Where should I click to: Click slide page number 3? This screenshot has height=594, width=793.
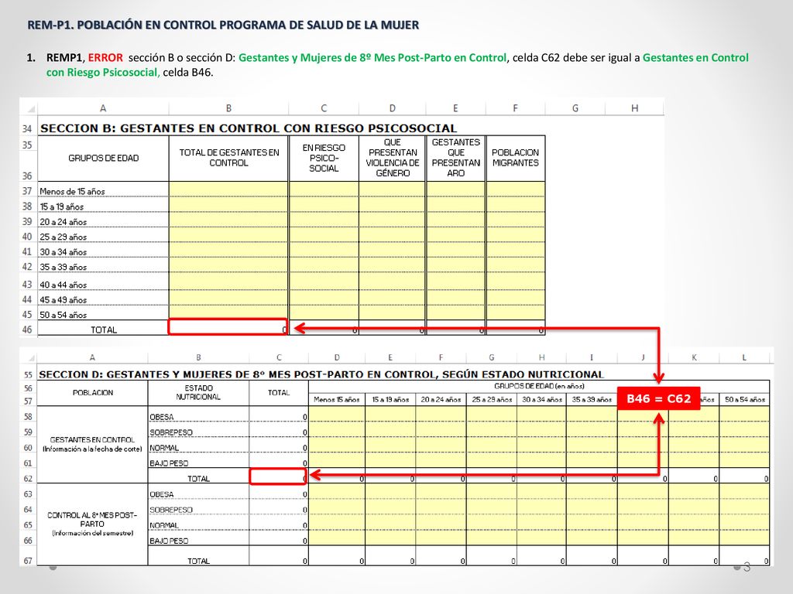pos(747,567)
